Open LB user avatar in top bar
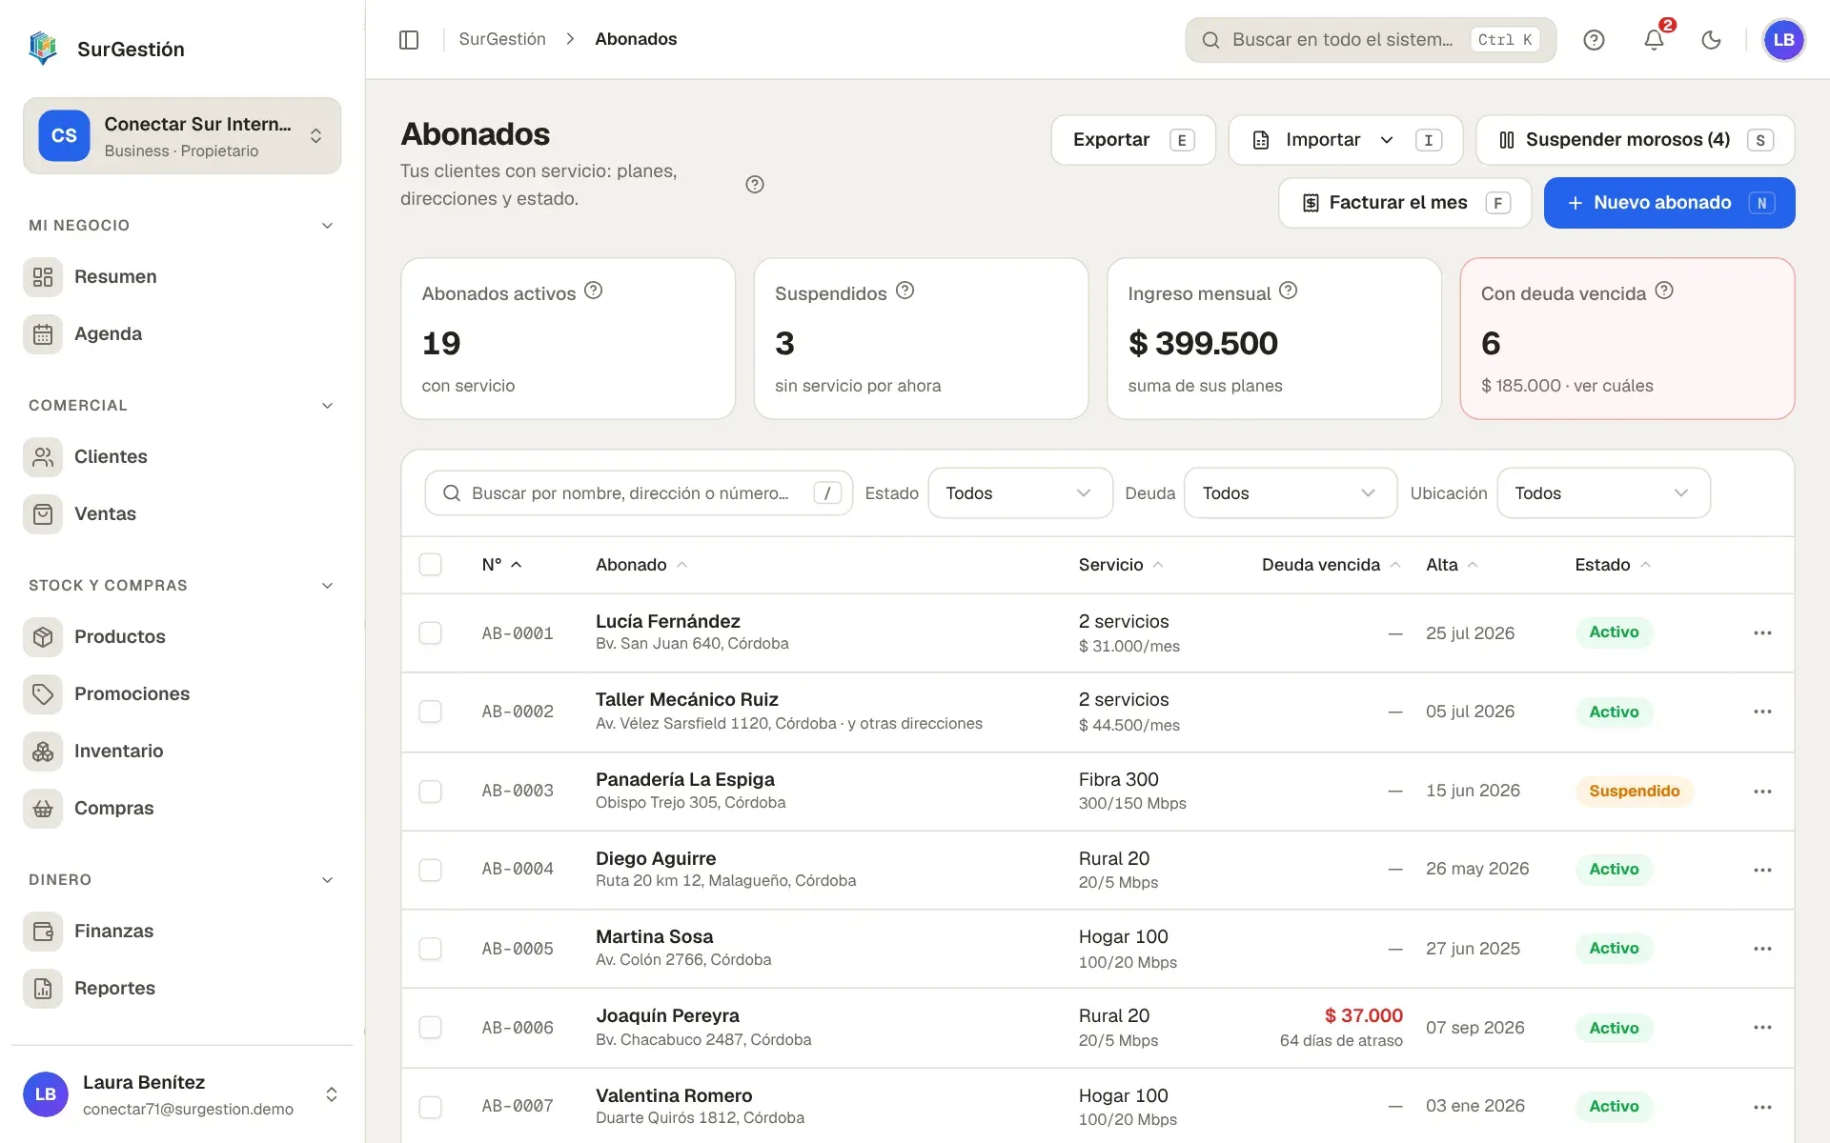The width and height of the screenshot is (1830, 1143). pyautogui.click(x=1783, y=39)
